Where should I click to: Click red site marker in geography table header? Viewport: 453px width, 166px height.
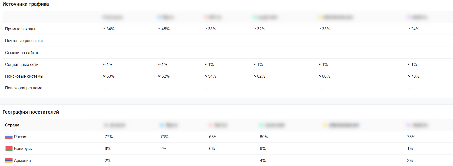coord(210,125)
